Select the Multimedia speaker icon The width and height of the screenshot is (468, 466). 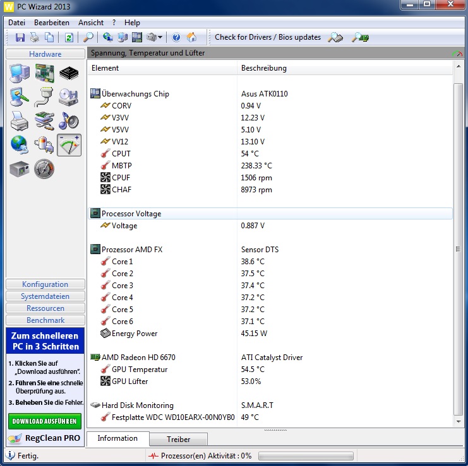point(69,121)
